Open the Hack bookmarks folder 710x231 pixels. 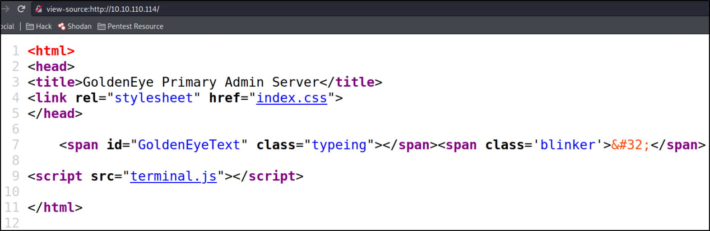39,26
